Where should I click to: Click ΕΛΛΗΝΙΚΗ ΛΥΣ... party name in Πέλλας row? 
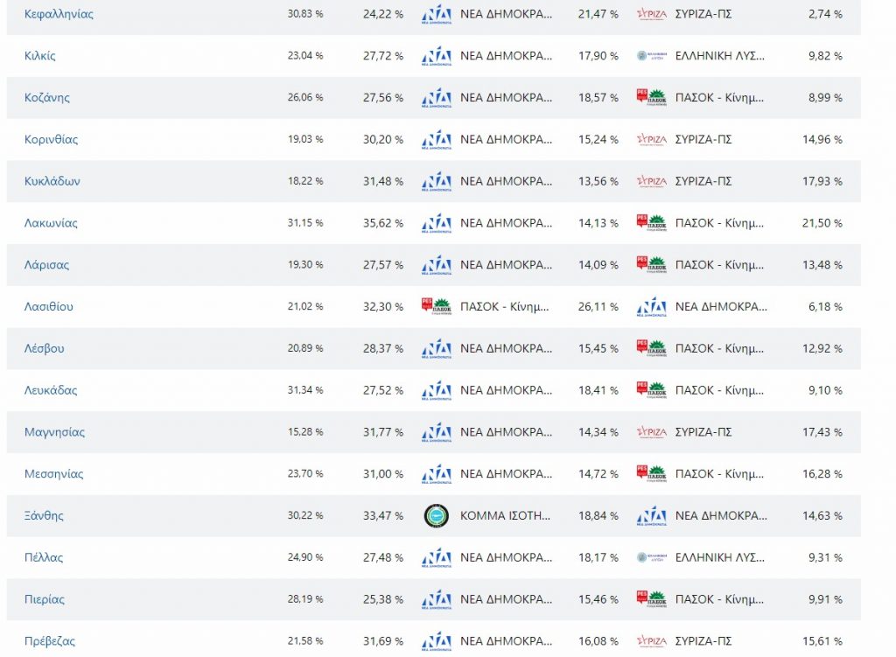pyautogui.click(x=720, y=557)
